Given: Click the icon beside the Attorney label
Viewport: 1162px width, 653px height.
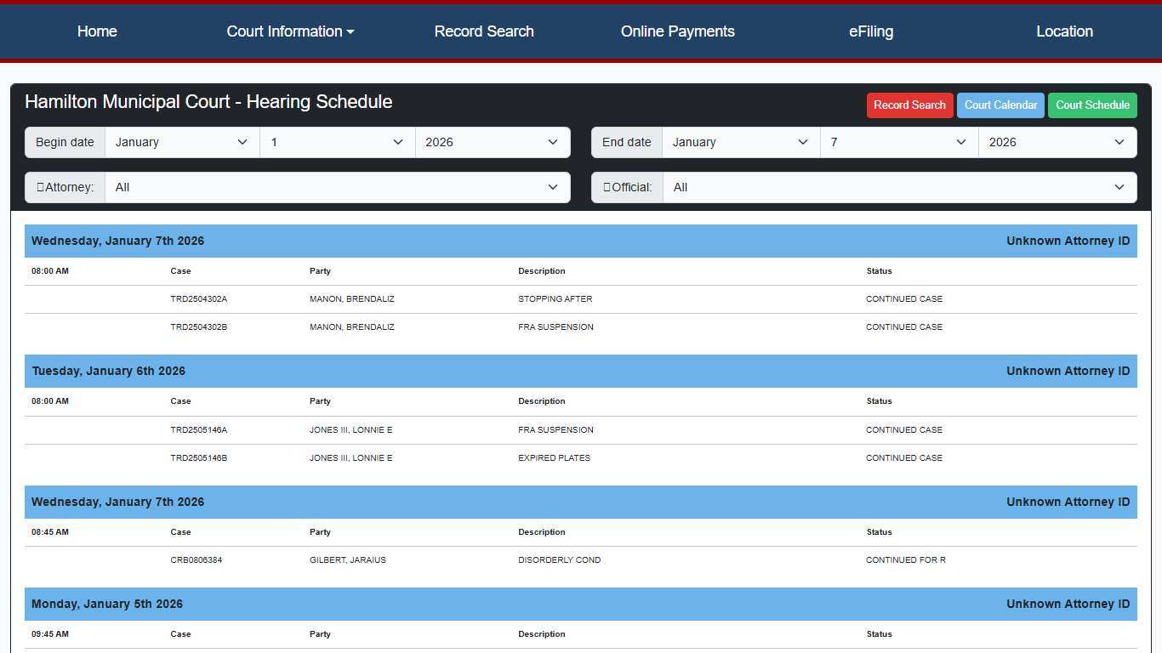Looking at the screenshot, I should [40, 188].
